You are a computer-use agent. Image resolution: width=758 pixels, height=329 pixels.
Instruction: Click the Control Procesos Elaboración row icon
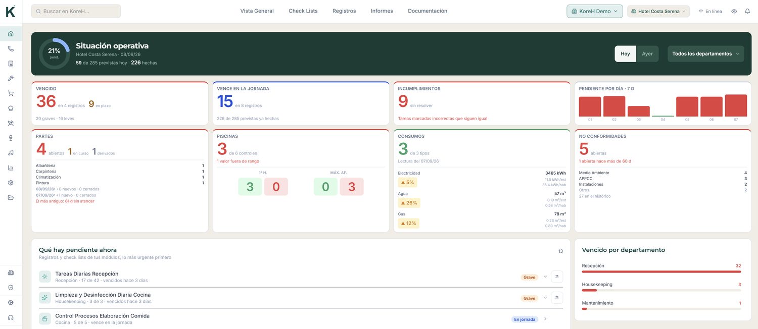45,319
